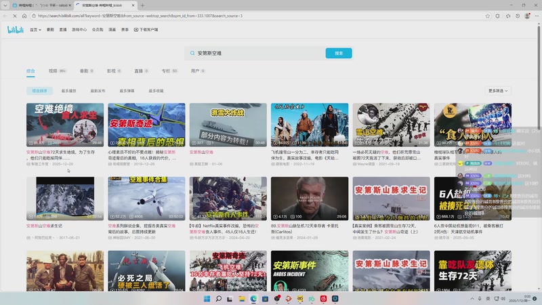Open 游戏中心 in the top navigation
This screenshot has height=305, width=542.
click(x=79, y=30)
